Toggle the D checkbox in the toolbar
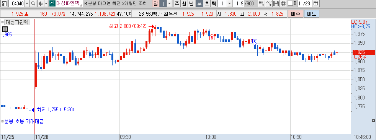This screenshot has height=140, width=376. (290, 3)
